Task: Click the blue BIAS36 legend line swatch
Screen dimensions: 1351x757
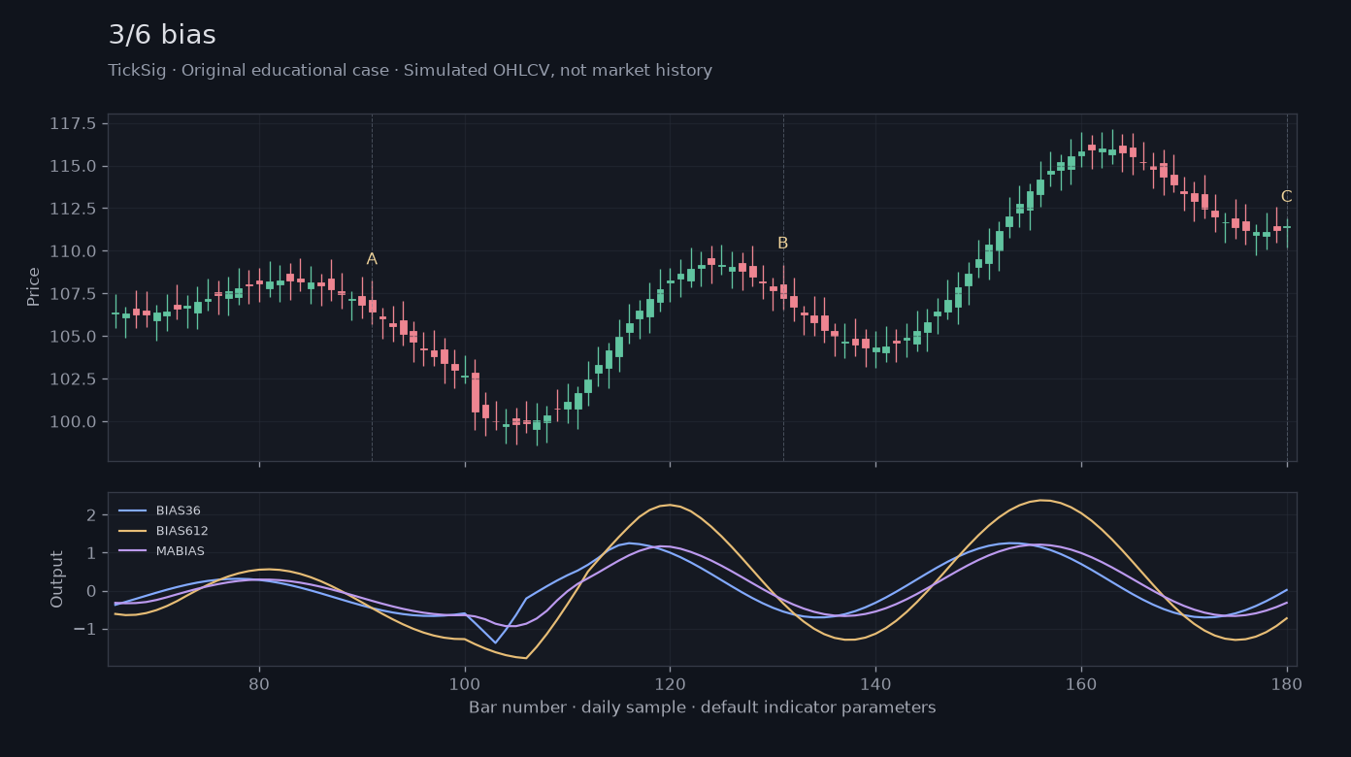Action: tap(132, 510)
